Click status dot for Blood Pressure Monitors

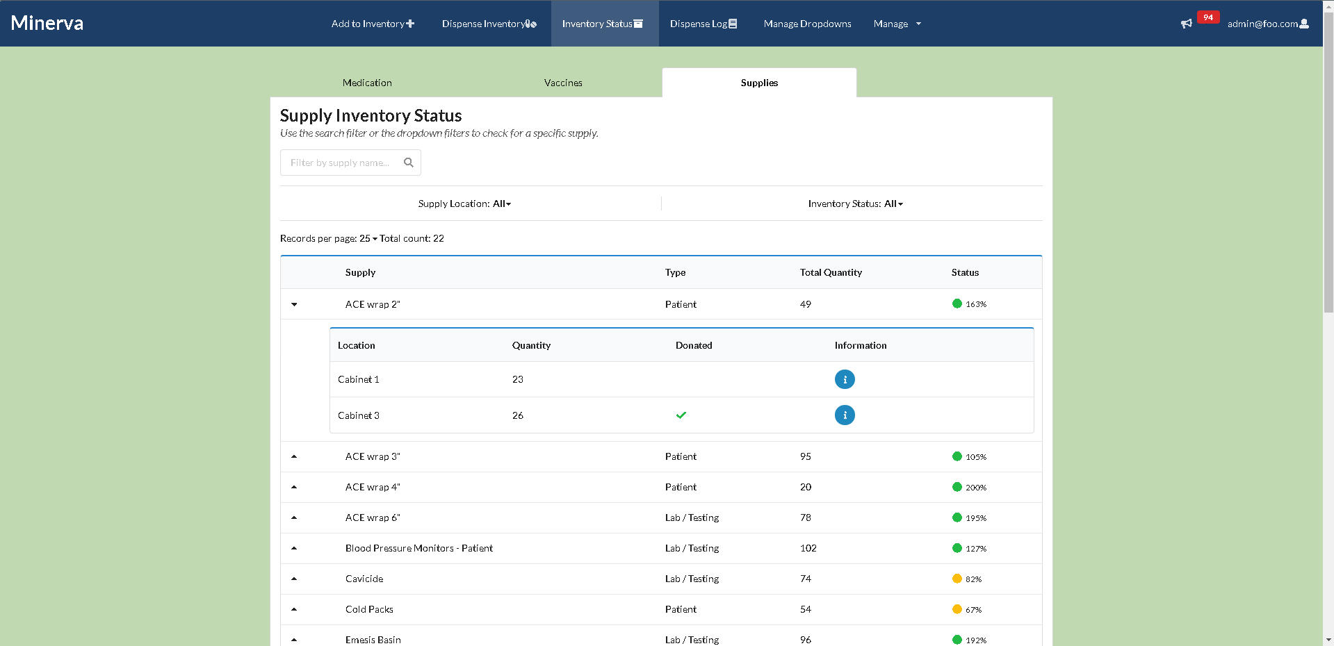[x=957, y=548]
